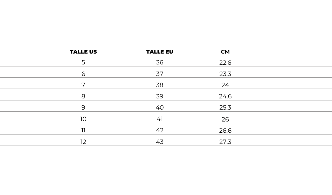This screenshot has height=195, width=332.
Task: Click the 25.3 cm value
Action: click(225, 107)
